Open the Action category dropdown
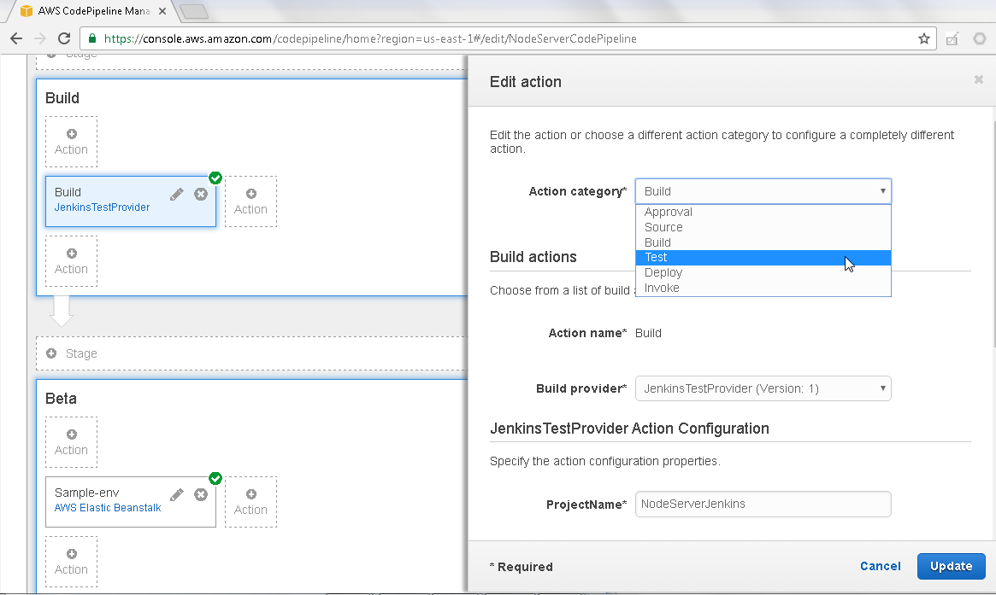996x595 pixels. (763, 191)
